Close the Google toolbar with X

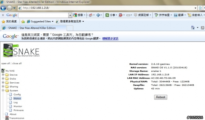tap(3, 15)
